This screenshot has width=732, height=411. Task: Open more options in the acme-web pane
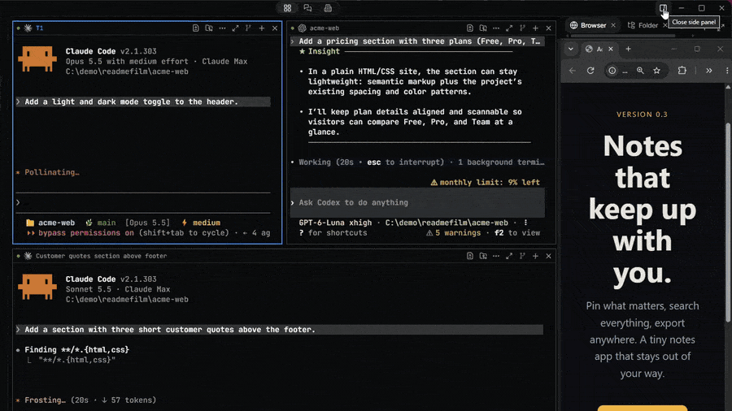pyautogui.click(x=496, y=28)
